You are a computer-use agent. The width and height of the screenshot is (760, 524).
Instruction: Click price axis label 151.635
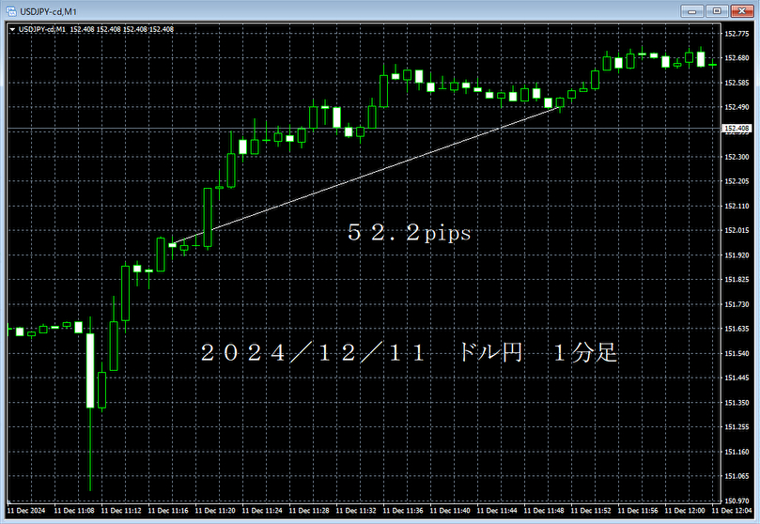(x=737, y=329)
